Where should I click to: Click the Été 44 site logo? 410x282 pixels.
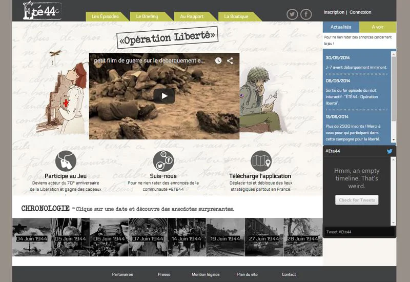pyautogui.click(x=42, y=9)
